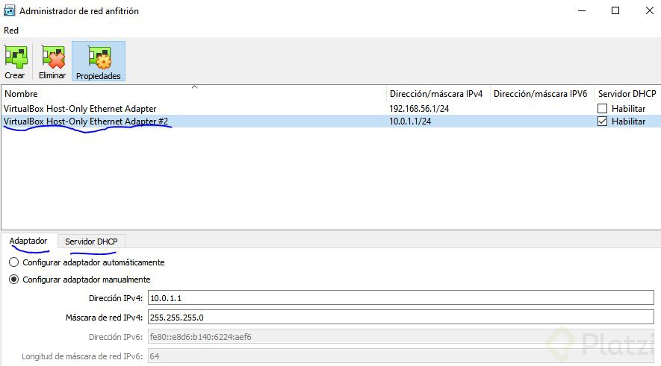Sort by Dirección/máscara IPV6 column header
The image size is (661, 366).
click(542, 94)
